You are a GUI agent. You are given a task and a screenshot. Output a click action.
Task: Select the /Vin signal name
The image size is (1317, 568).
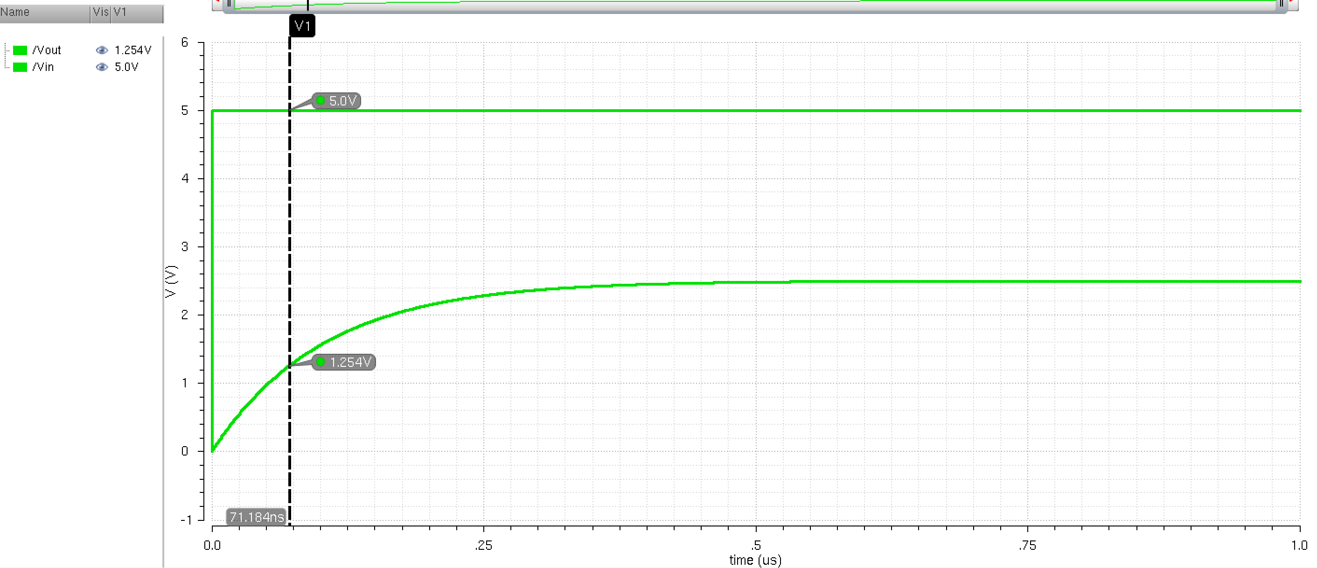44,66
